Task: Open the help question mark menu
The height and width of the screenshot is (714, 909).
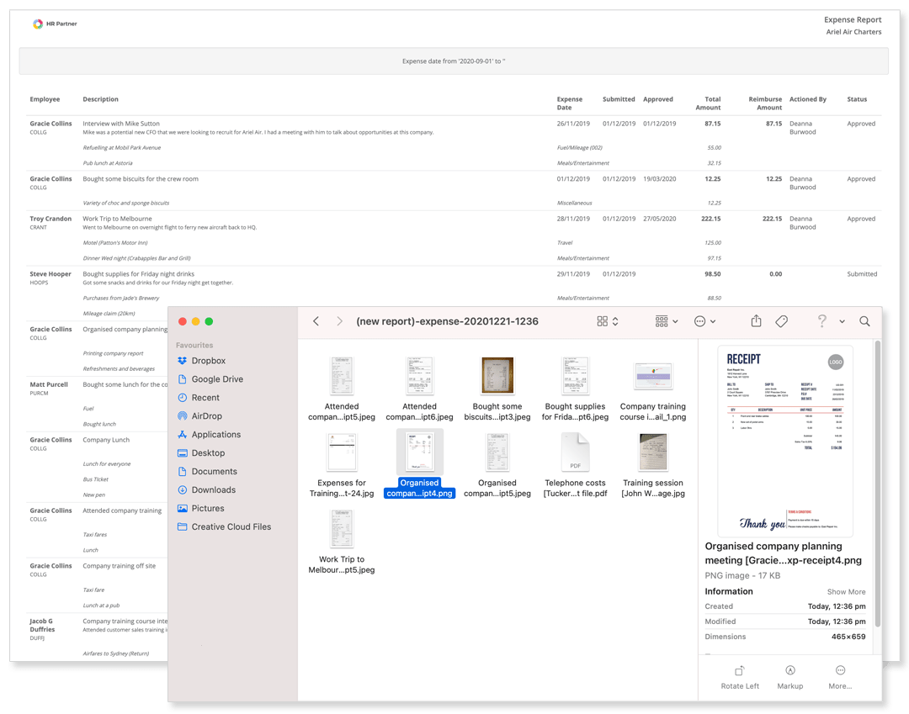Action: (x=822, y=321)
